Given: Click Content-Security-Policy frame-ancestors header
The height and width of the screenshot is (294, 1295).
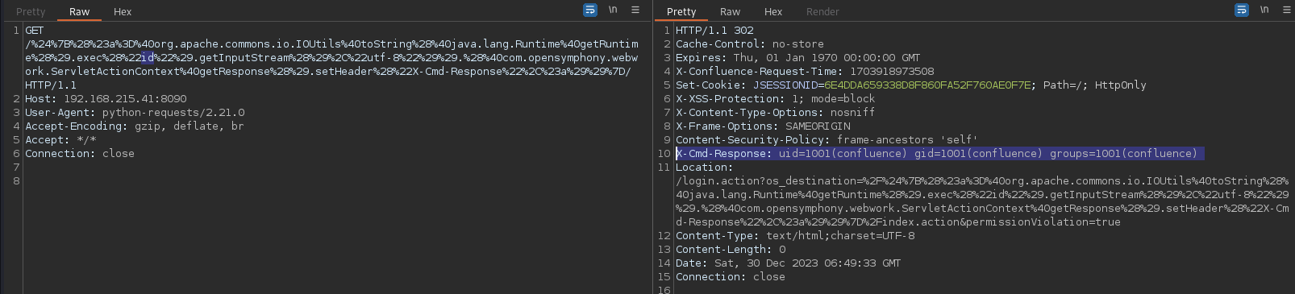Looking at the screenshot, I should click(826, 140).
